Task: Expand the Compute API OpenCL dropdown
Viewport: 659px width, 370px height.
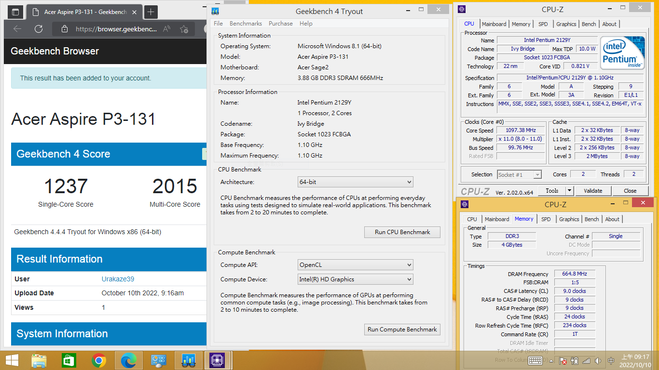Action: click(x=356, y=265)
